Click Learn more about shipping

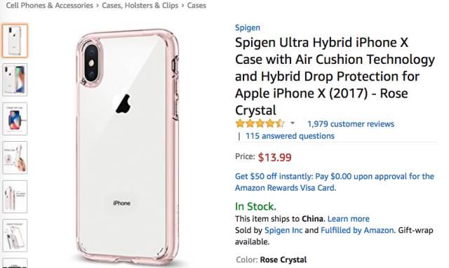(x=348, y=219)
